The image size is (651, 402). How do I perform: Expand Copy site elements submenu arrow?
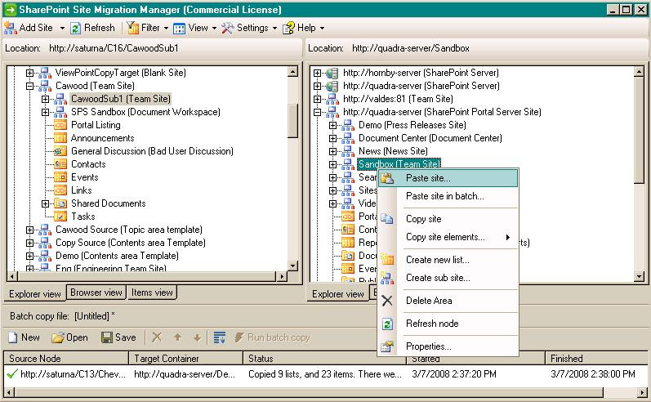(x=507, y=237)
